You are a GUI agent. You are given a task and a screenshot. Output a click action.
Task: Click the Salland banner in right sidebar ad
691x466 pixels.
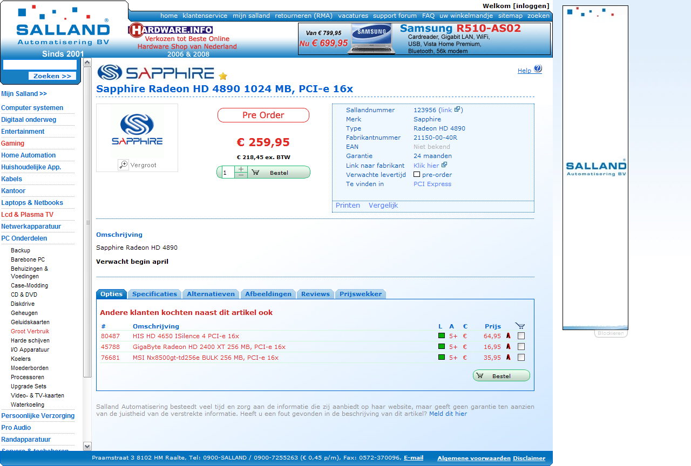[x=595, y=167]
